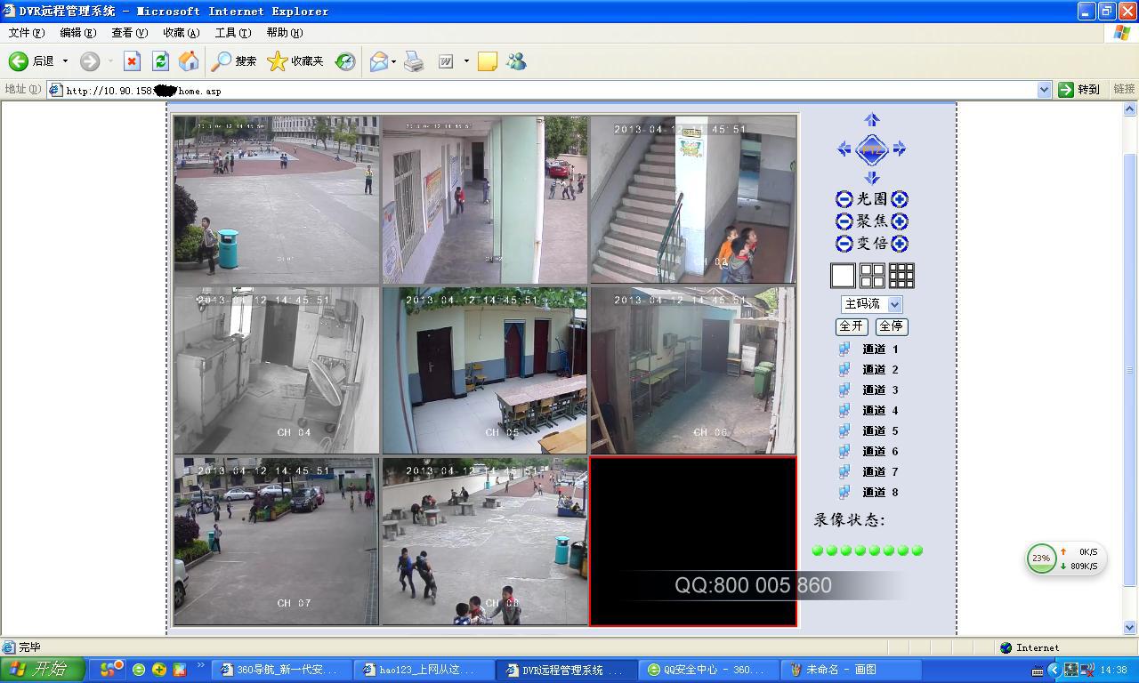Click the PTZ right arrow
Screen dimensions: 1139x683
899,149
